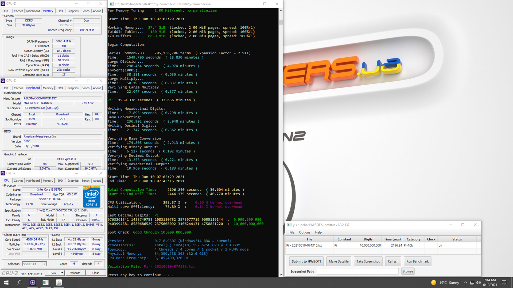Click the Constant column header
The height and width of the screenshot is (288, 513).
(344, 239)
